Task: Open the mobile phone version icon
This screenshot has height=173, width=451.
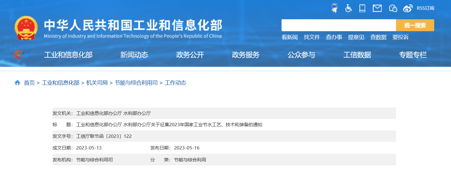Action: [x=362, y=8]
